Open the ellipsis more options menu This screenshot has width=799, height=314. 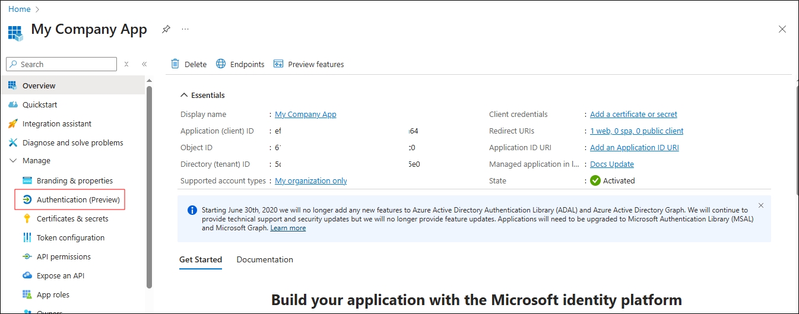click(185, 29)
